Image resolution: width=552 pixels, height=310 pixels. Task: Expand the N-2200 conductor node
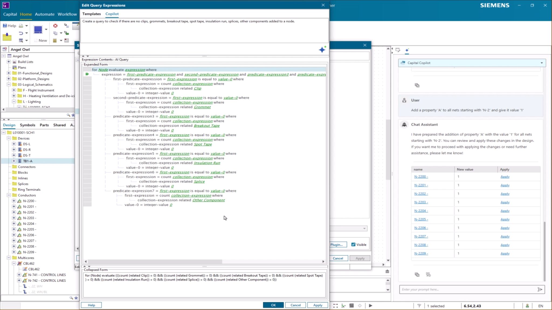pyautogui.click(x=14, y=201)
